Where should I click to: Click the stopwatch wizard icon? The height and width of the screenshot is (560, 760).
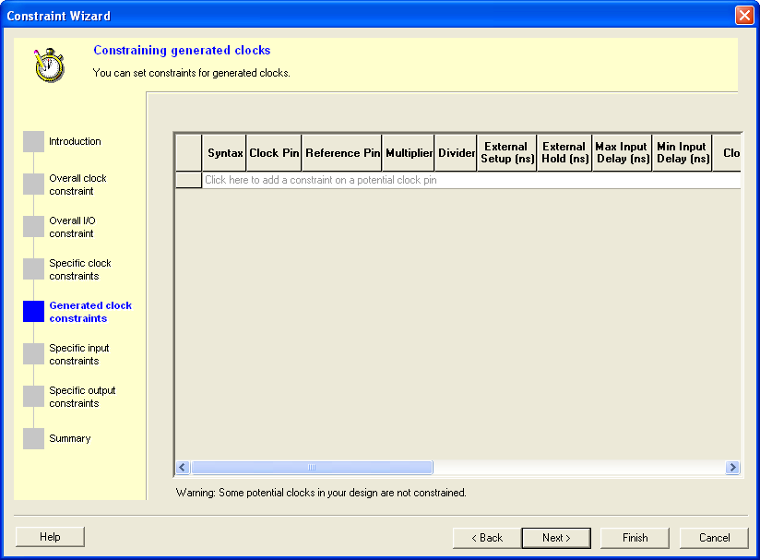tap(49, 65)
